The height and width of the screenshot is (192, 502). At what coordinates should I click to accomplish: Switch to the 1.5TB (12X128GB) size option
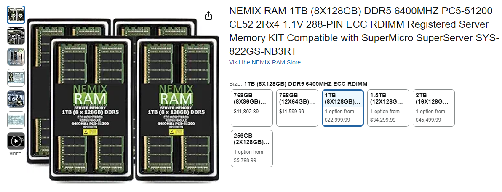pos(388,108)
